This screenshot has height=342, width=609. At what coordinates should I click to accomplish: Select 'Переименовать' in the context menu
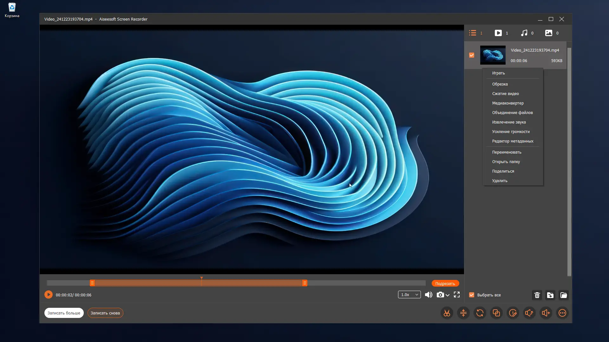tap(507, 152)
